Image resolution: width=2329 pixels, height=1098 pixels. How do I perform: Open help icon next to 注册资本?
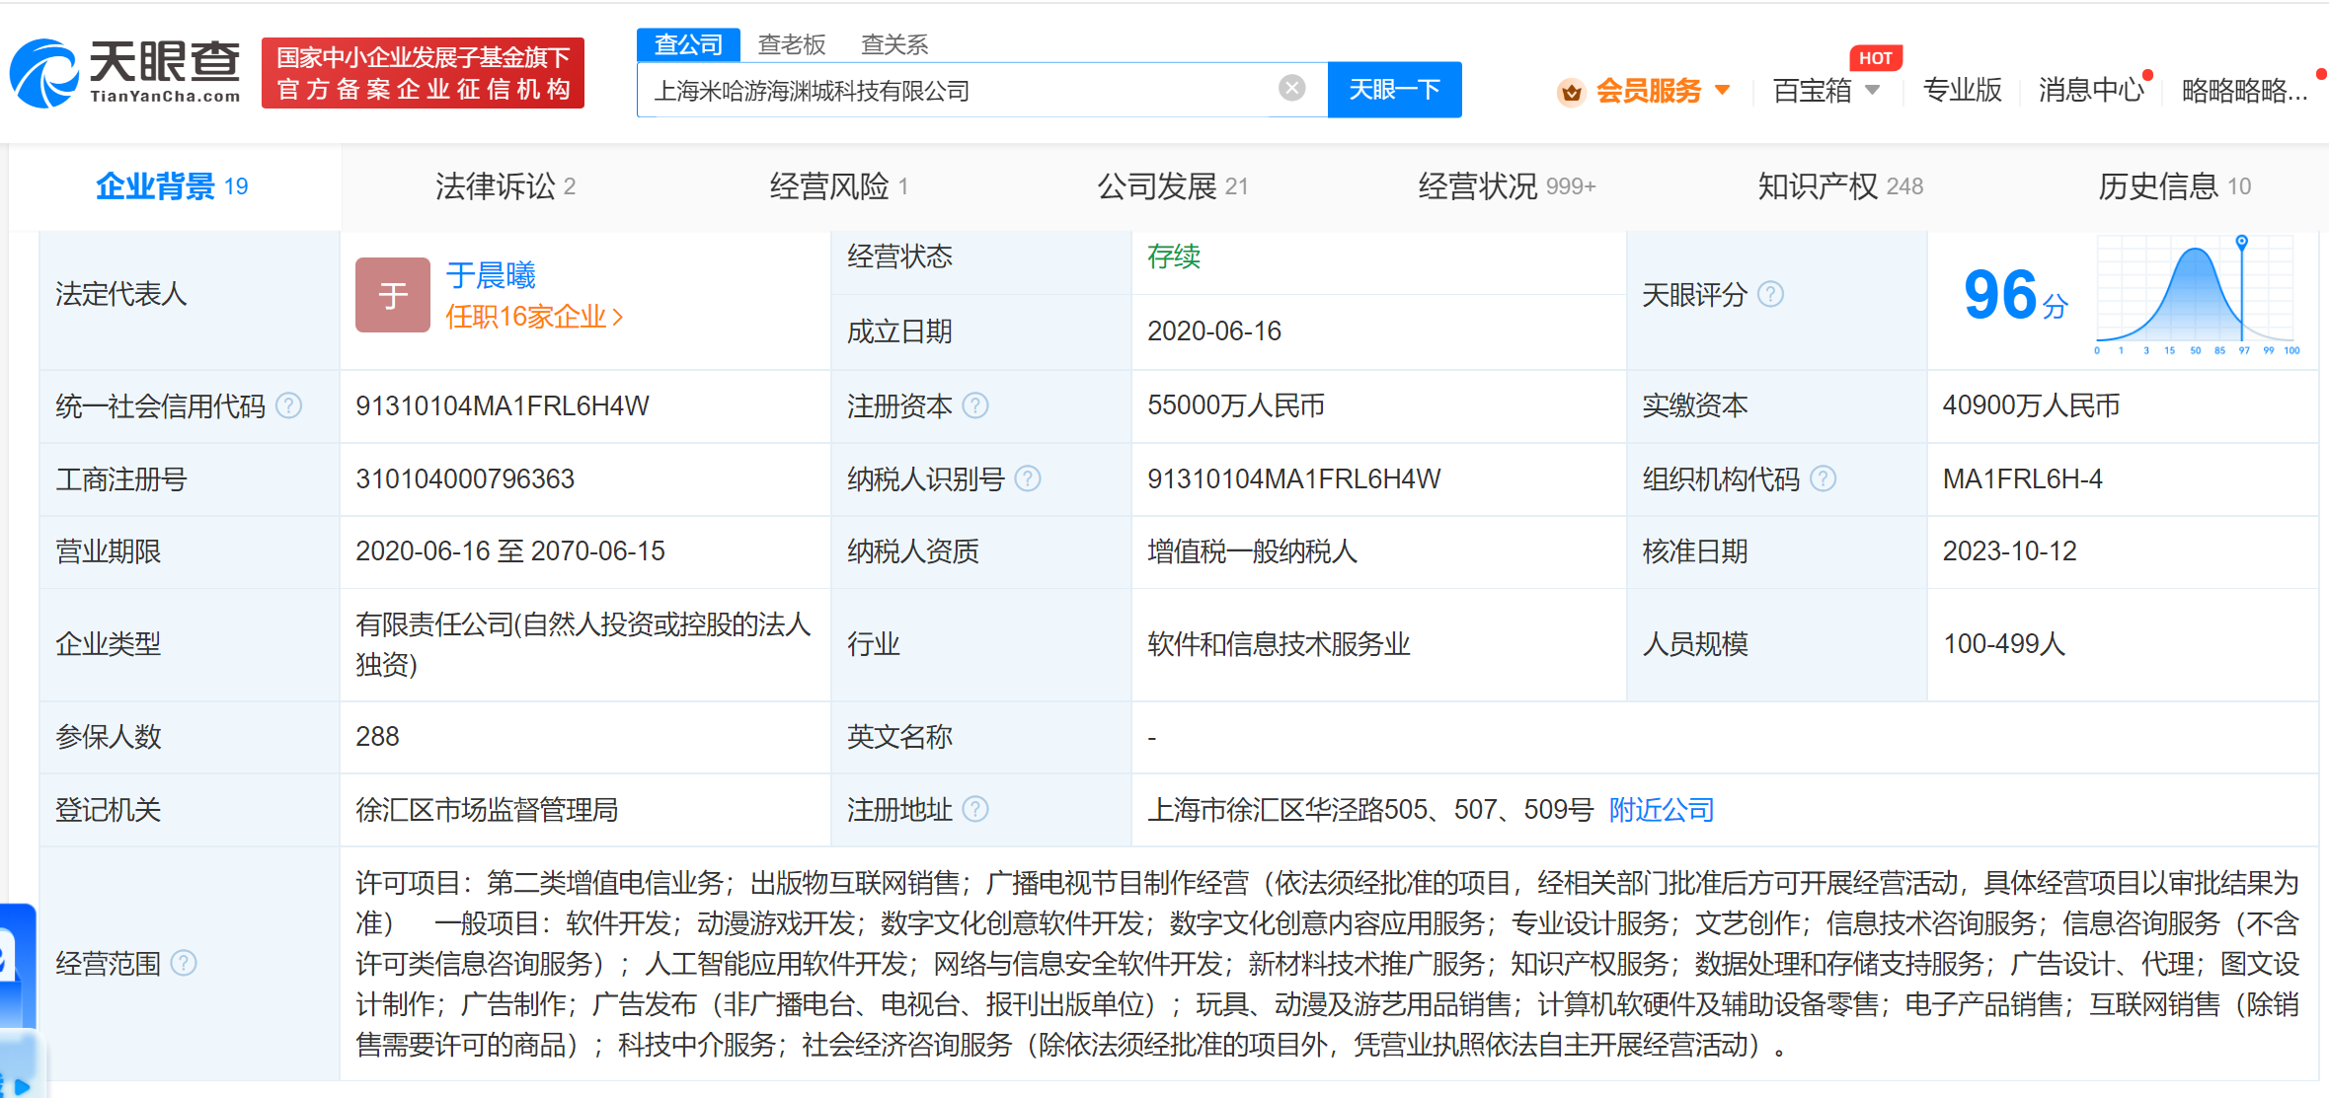[975, 405]
